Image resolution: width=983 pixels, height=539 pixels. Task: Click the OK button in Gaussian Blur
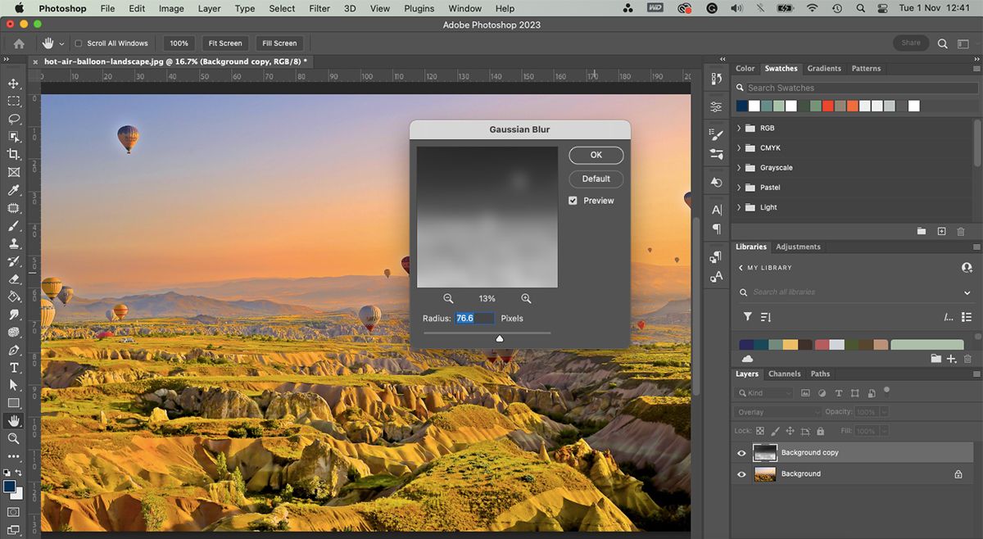tap(596, 155)
